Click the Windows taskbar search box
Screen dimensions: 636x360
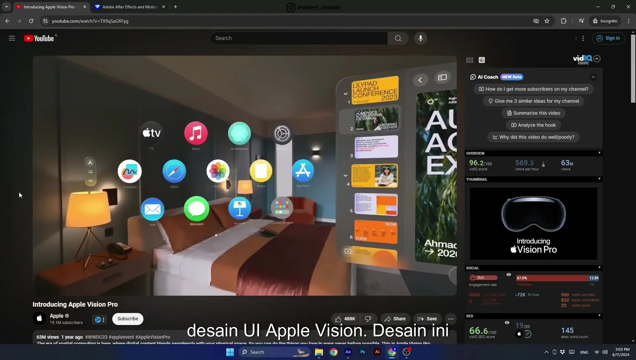coord(274,352)
